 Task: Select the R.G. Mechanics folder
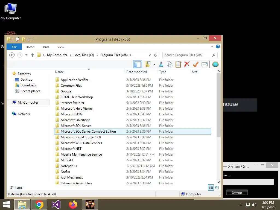132,177
